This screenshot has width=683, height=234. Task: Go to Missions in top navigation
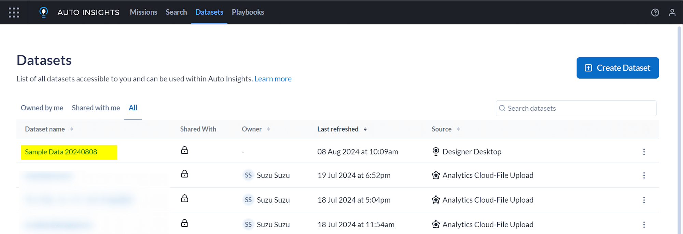[143, 12]
